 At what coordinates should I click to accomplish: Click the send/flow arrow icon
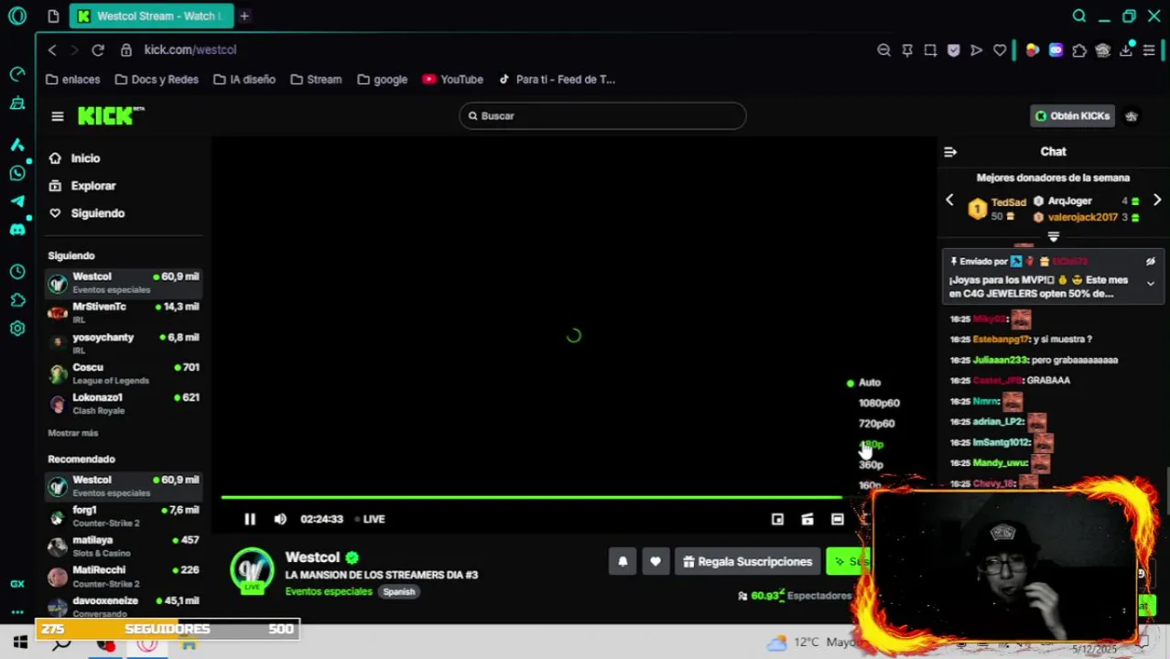point(976,50)
